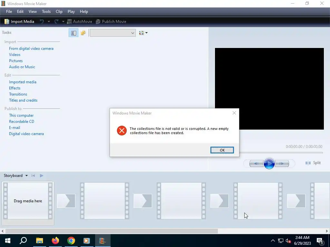This screenshot has height=247, width=330.
Task: Open the Effects link
Action: click(15, 88)
